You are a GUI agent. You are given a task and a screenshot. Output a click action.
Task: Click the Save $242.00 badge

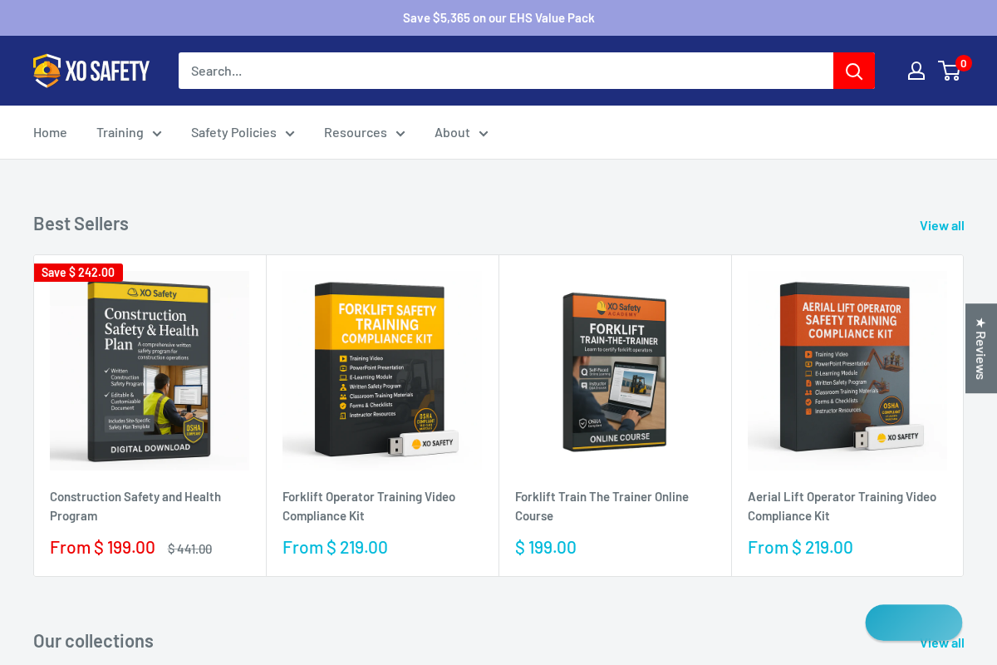point(78,272)
